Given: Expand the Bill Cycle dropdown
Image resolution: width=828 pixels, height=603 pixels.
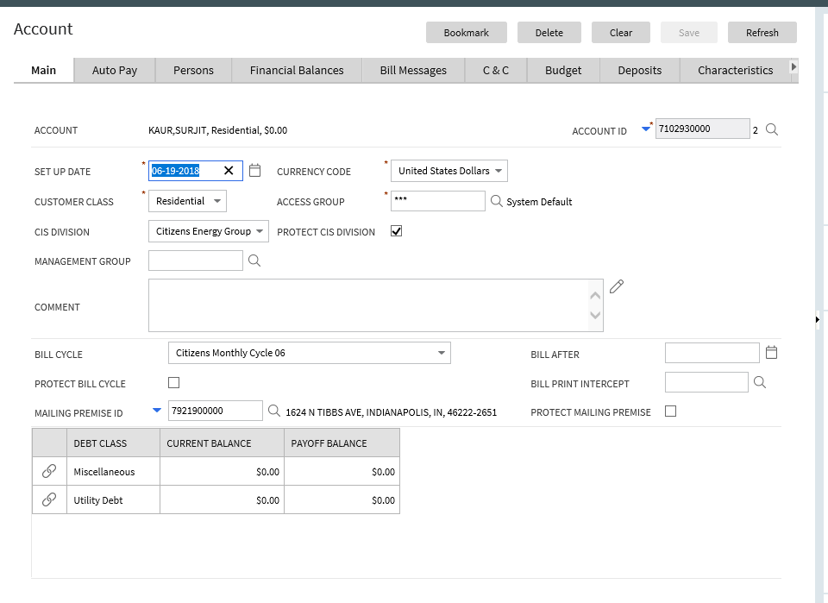Looking at the screenshot, I should click(309, 353).
